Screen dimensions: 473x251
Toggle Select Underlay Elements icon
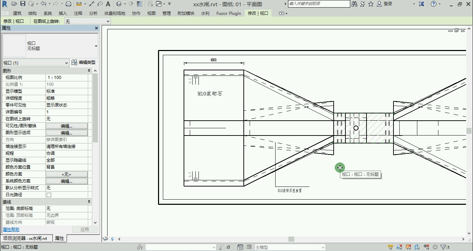[x=400, y=247]
